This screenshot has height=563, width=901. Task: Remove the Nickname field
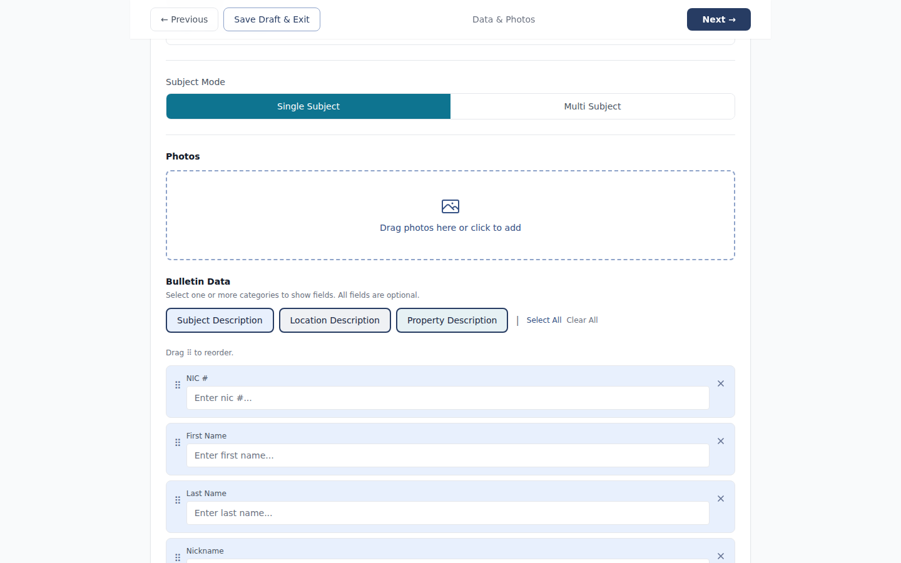coord(721,556)
